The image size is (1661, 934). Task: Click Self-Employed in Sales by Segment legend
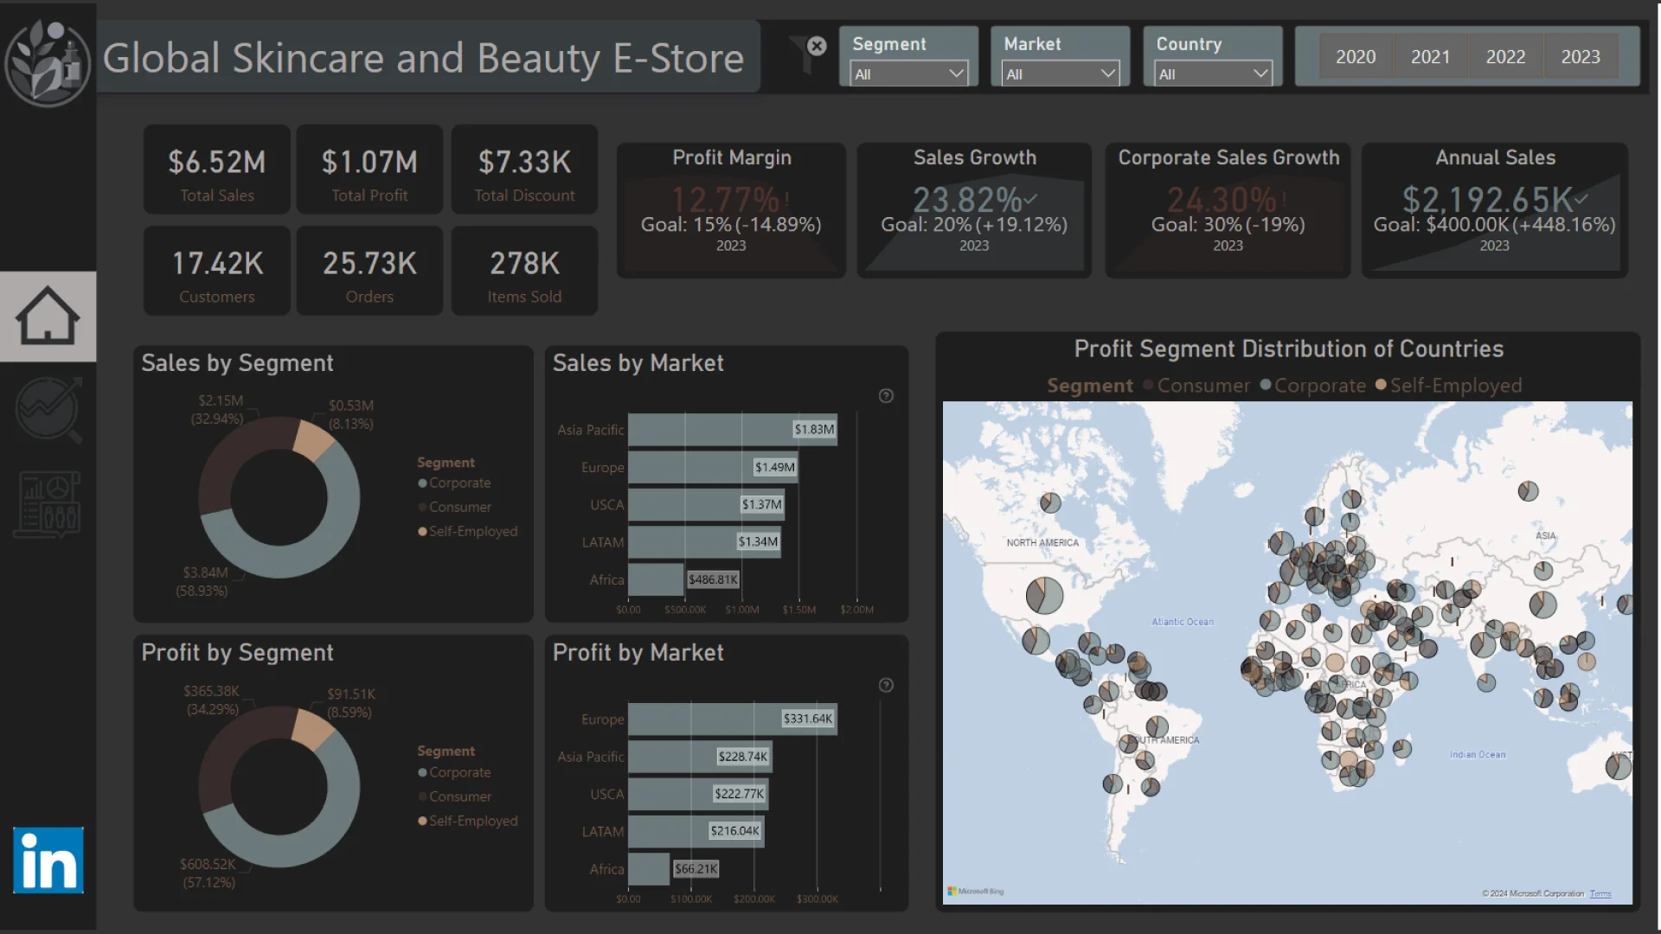[467, 531]
